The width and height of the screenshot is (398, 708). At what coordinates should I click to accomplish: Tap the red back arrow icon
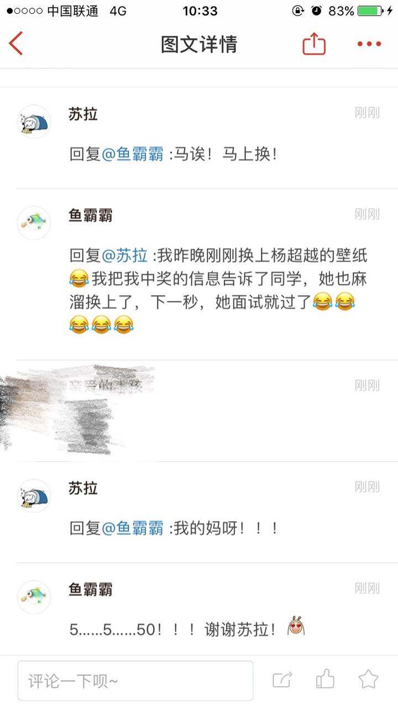coord(16,44)
